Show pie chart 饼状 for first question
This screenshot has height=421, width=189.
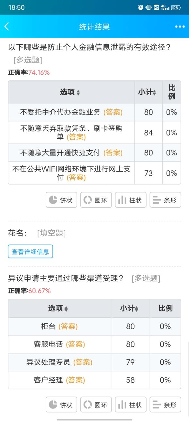pyautogui.click(x=61, y=200)
